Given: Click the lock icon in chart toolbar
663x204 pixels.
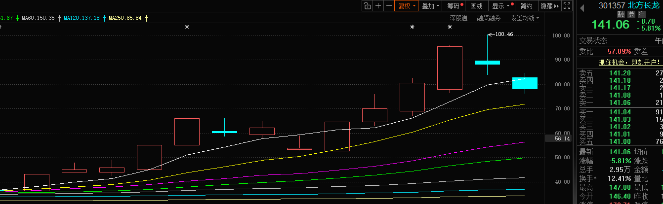Looking at the screenshot, I should pyautogui.click(x=367, y=6).
